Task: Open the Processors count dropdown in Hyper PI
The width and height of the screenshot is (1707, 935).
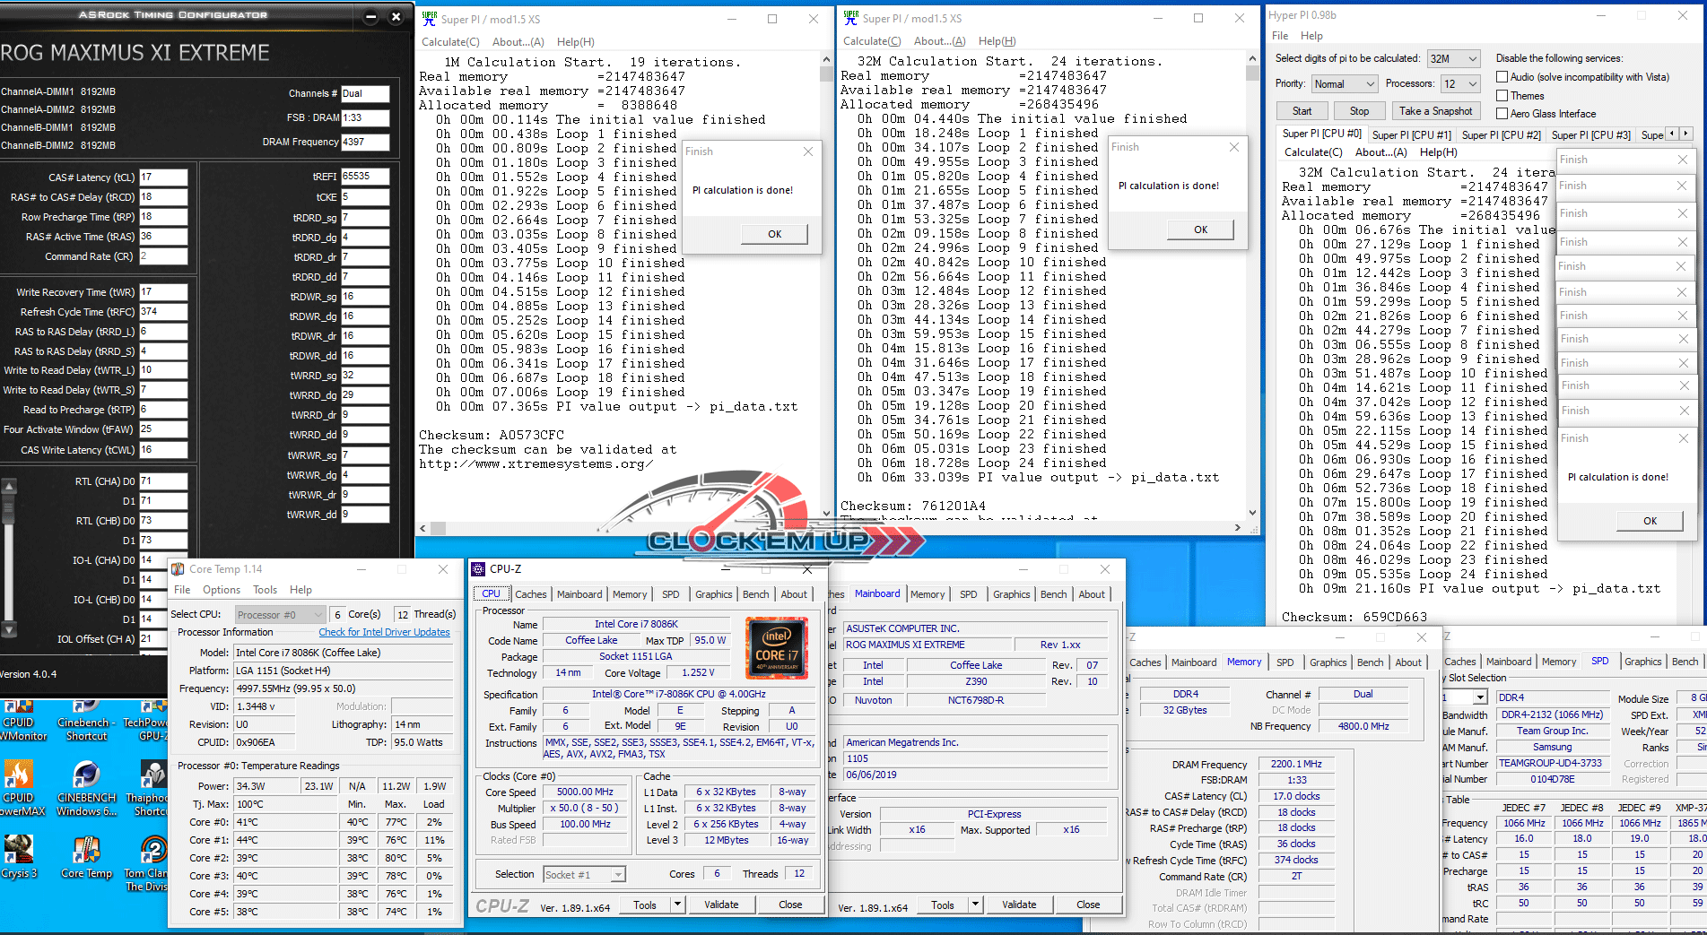Action: click(x=1460, y=84)
